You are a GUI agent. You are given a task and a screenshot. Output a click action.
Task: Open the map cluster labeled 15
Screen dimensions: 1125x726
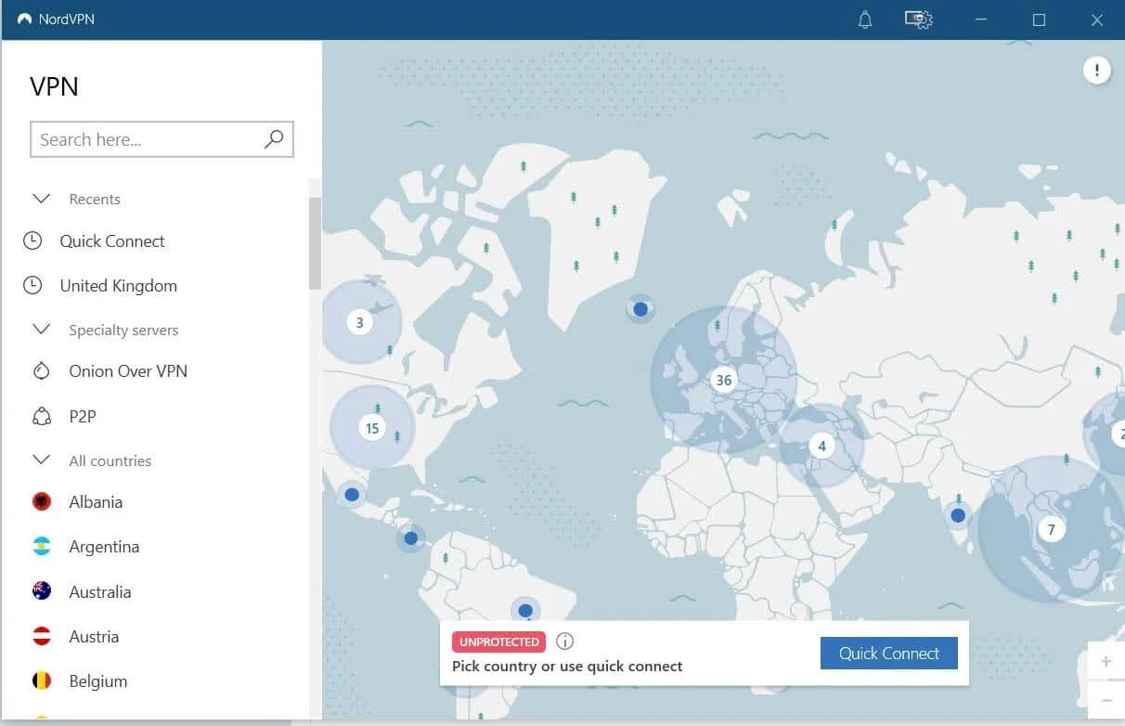pyautogui.click(x=372, y=428)
